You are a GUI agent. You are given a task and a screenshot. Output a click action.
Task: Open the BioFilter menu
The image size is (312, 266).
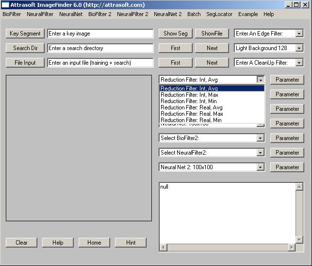(x=12, y=14)
